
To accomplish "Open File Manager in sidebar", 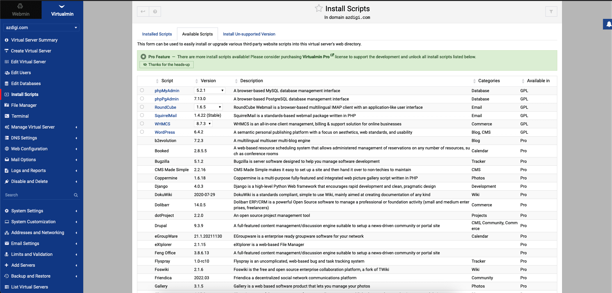I will click(24, 105).
